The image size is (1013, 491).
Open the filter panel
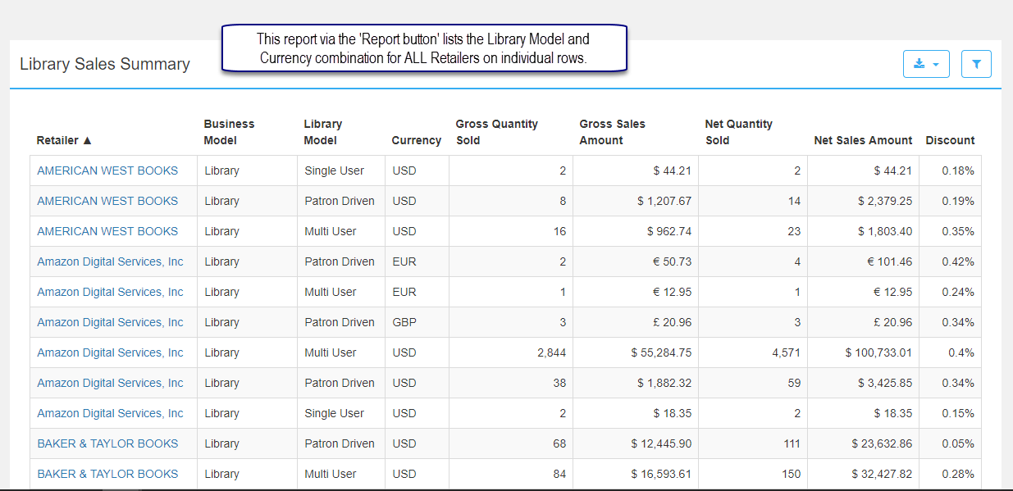[976, 63]
